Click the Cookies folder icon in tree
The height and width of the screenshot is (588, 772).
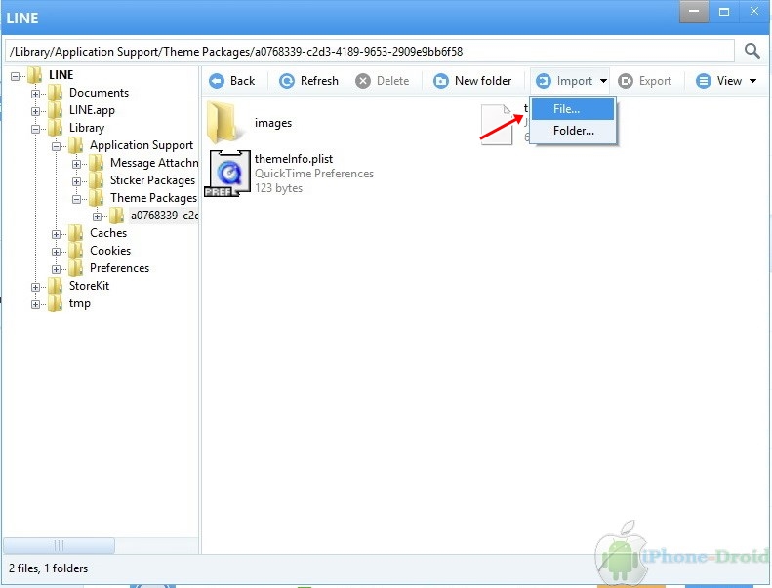point(76,251)
